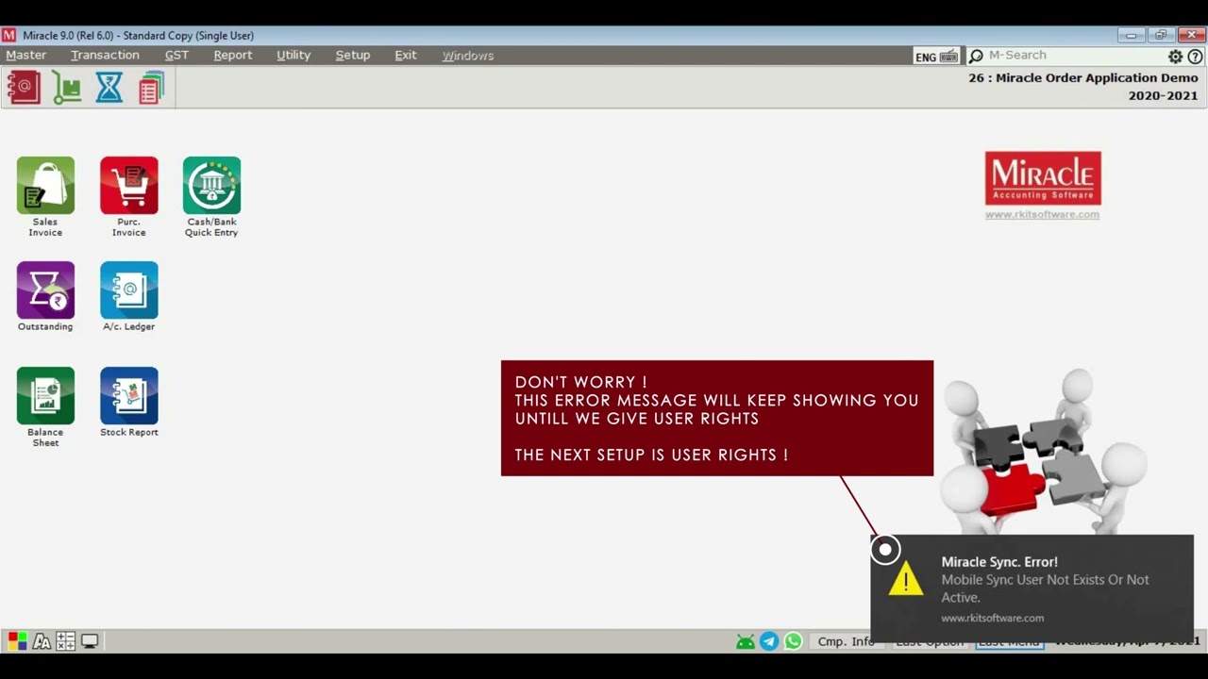This screenshot has height=679, width=1208.
Task: Minimize the Miracle window
Action: tap(1131, 35)
